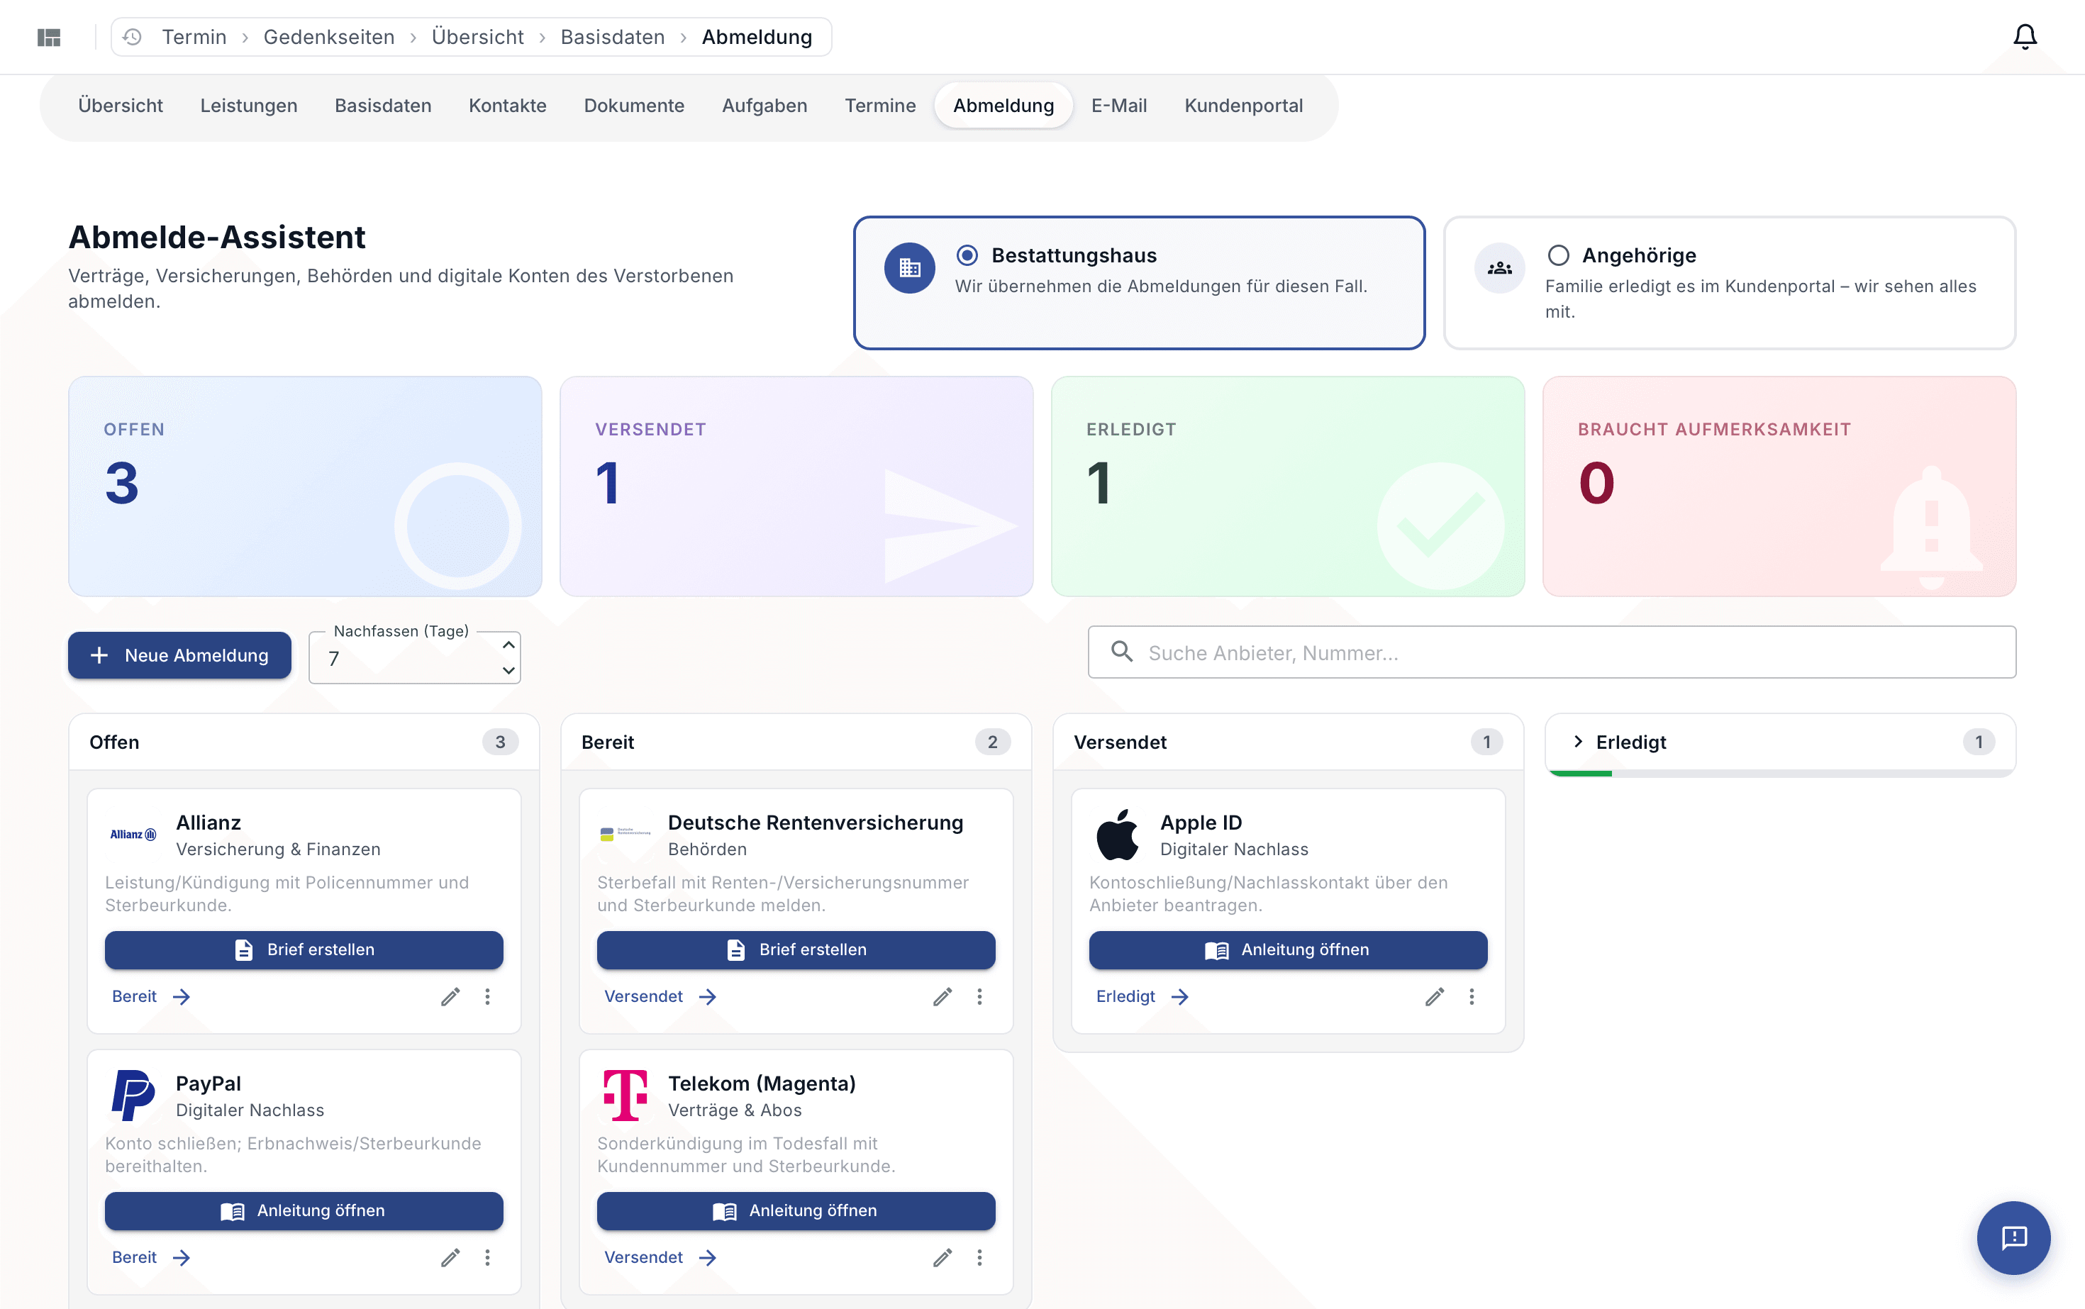
Task: Open the chat feedback bubble
Action: pos(2013,1237)
